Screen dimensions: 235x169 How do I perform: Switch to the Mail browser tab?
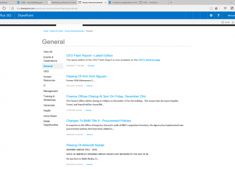coord(32,2)
